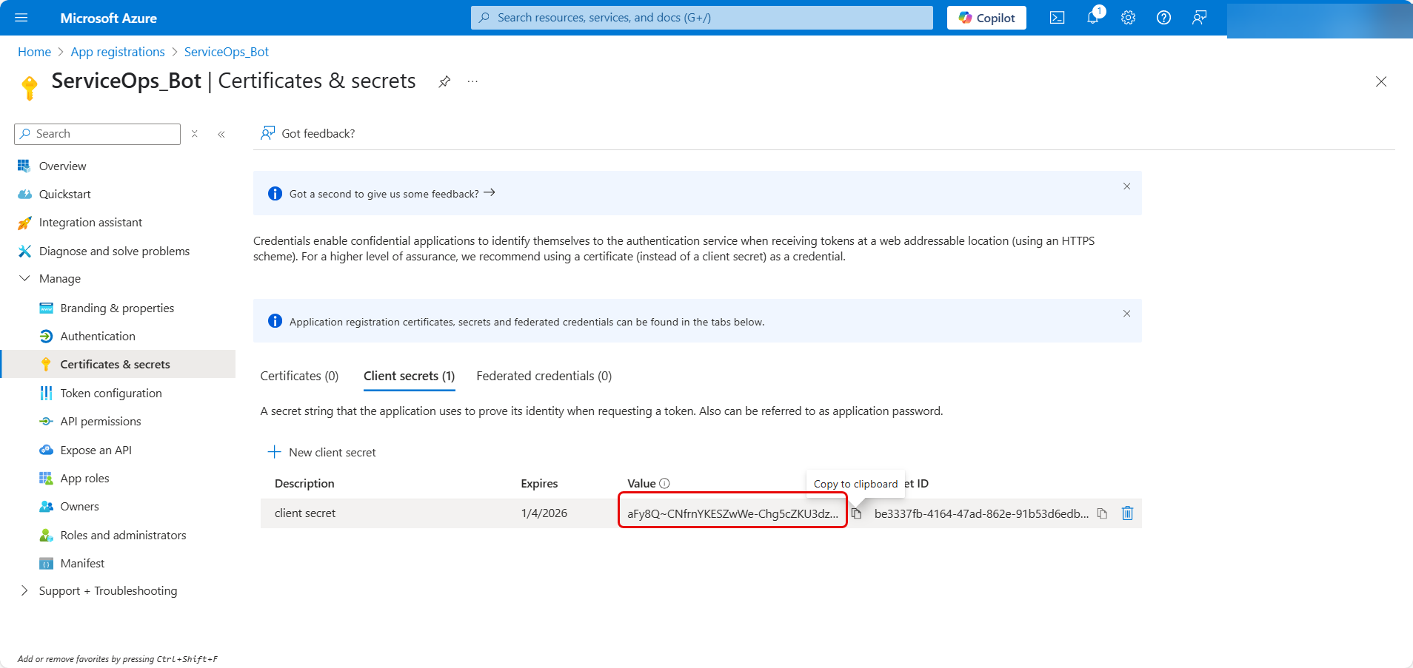This screenshot has height=668, width=1413.
Task: Switch to Federated credentials (0) tab
Action: 544,376
